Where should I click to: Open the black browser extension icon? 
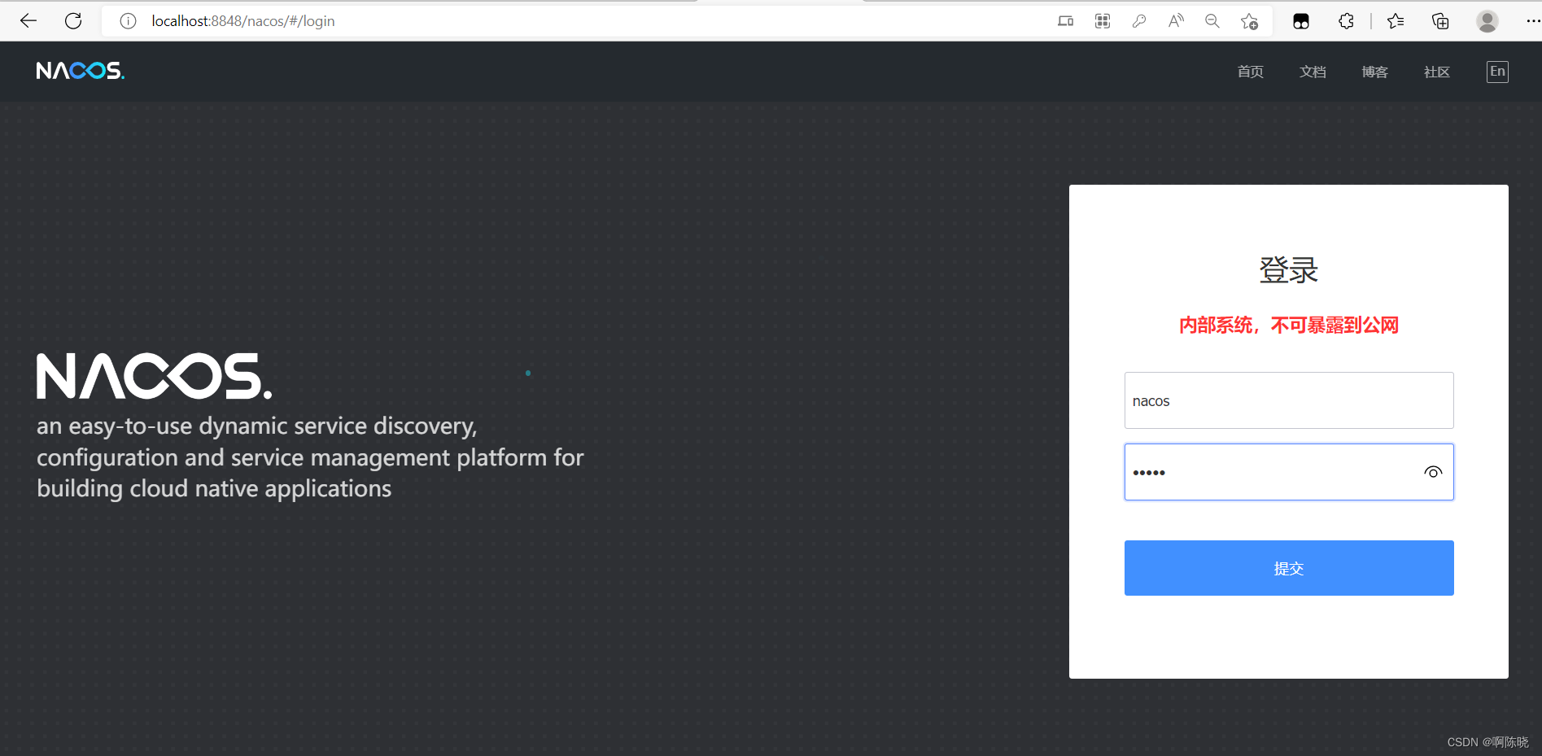tap(1301, 21)
